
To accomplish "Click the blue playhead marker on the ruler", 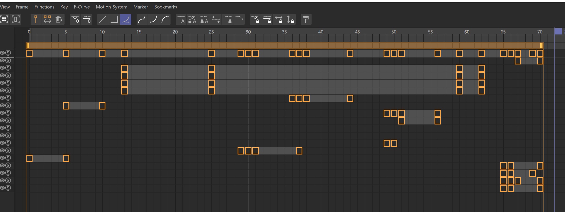I will click(x=558, y=31).
